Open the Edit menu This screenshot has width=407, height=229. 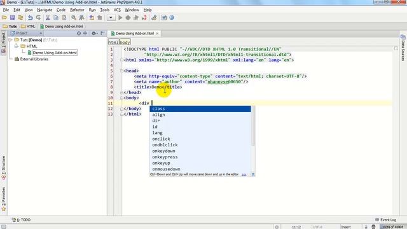tap(17, 10)
